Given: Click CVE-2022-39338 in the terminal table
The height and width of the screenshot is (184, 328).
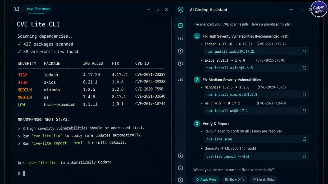Looking at the screenshot, I should point(150,82).
